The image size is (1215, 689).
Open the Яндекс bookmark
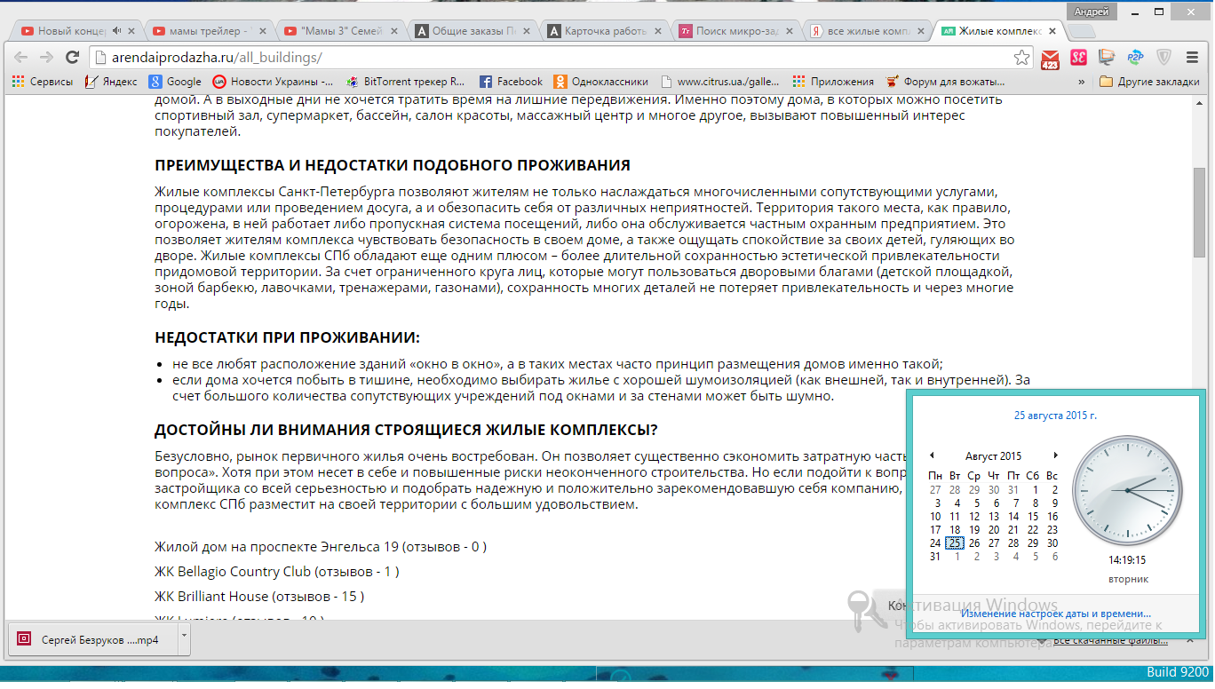point(111,82)
